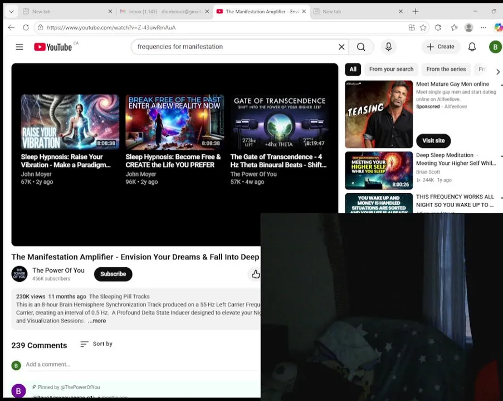Open the green B account avatar
Viewport: 503px width, 401px height.
coord(495,47)
